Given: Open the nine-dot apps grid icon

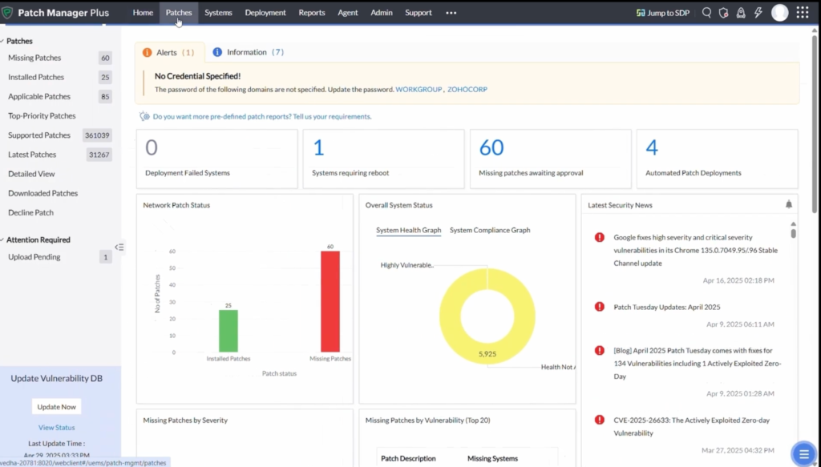Looking at the screenshot, I should [802, 13].
